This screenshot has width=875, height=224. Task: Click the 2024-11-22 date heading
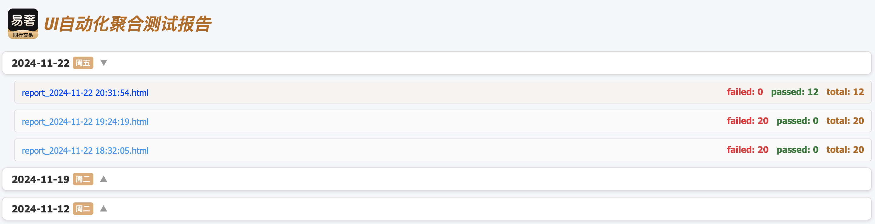click(x=40, y=63)
